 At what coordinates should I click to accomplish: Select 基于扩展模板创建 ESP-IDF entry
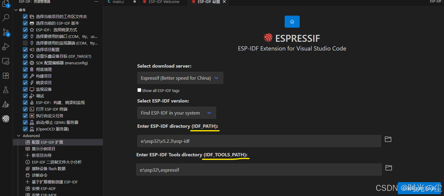pyautogui.click(x=58, y=182)
